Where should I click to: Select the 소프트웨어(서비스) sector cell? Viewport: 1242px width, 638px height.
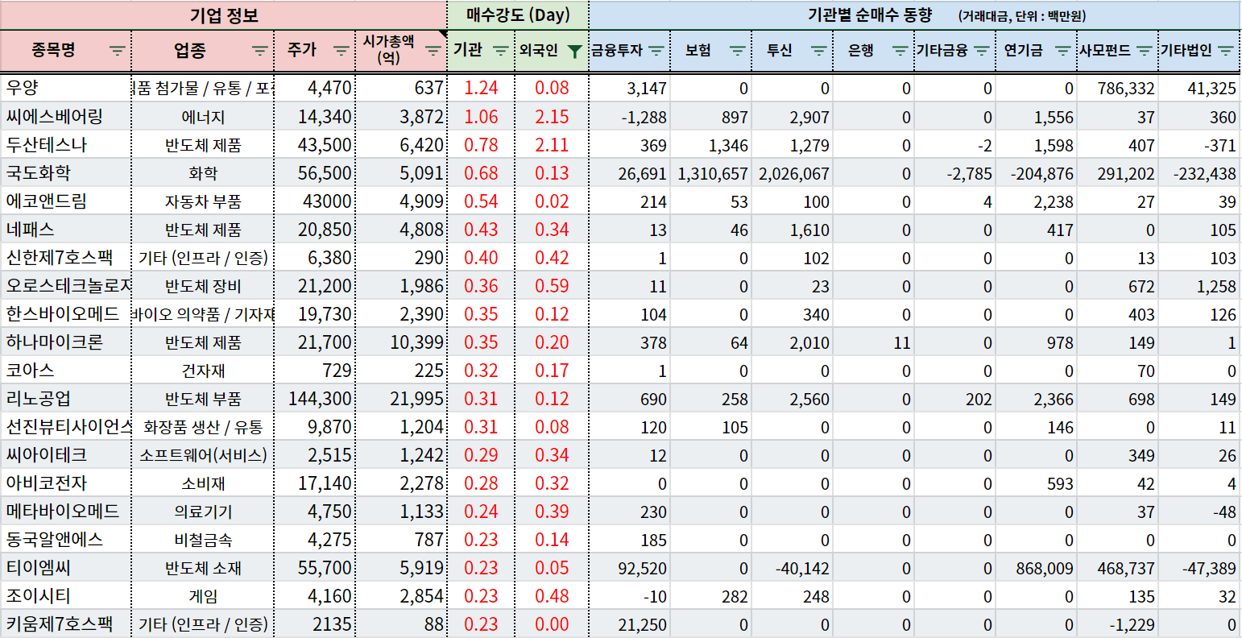point(203,454)
